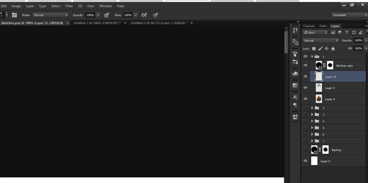Switch to Channels tab
Screen dimensions: 368x183
pyautogui.click(x=309, y=26)
